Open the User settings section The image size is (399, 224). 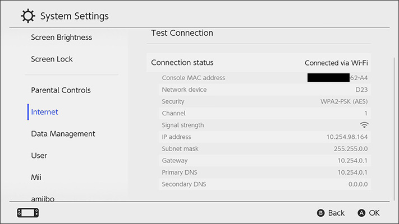[39, 156]
